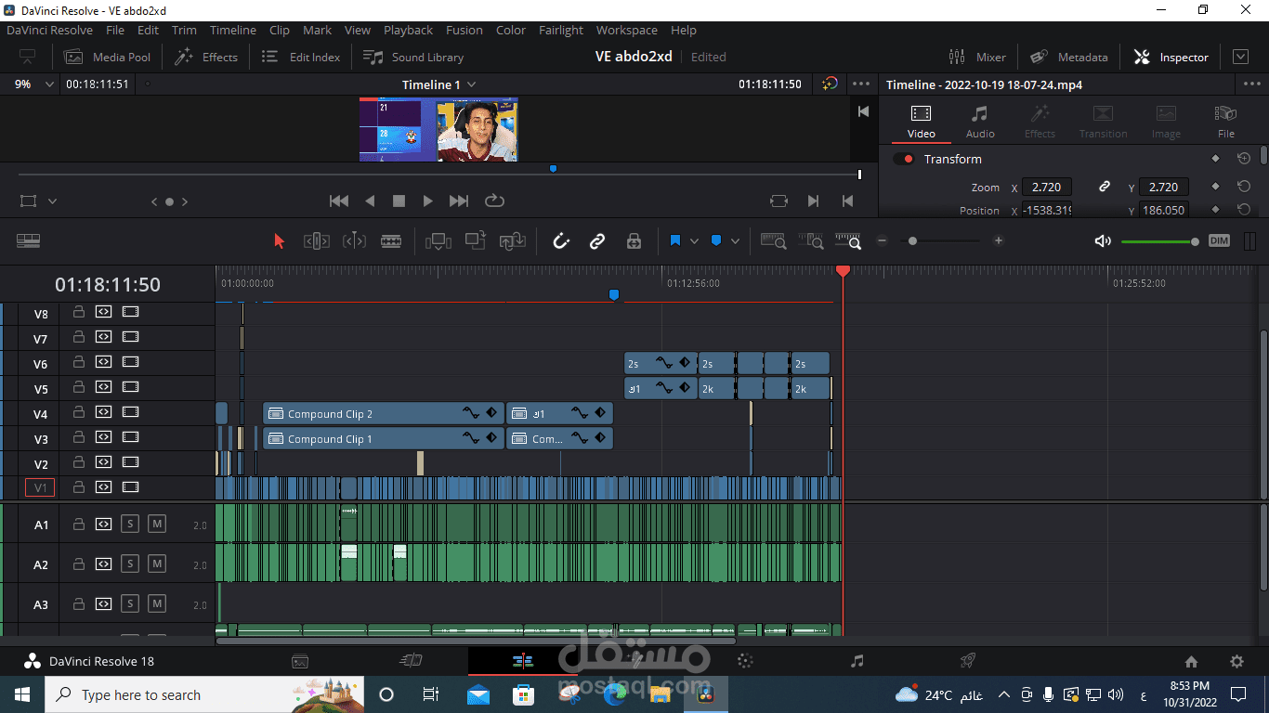Solo audio track A2

pyautogui.click(x=130, y=564)
